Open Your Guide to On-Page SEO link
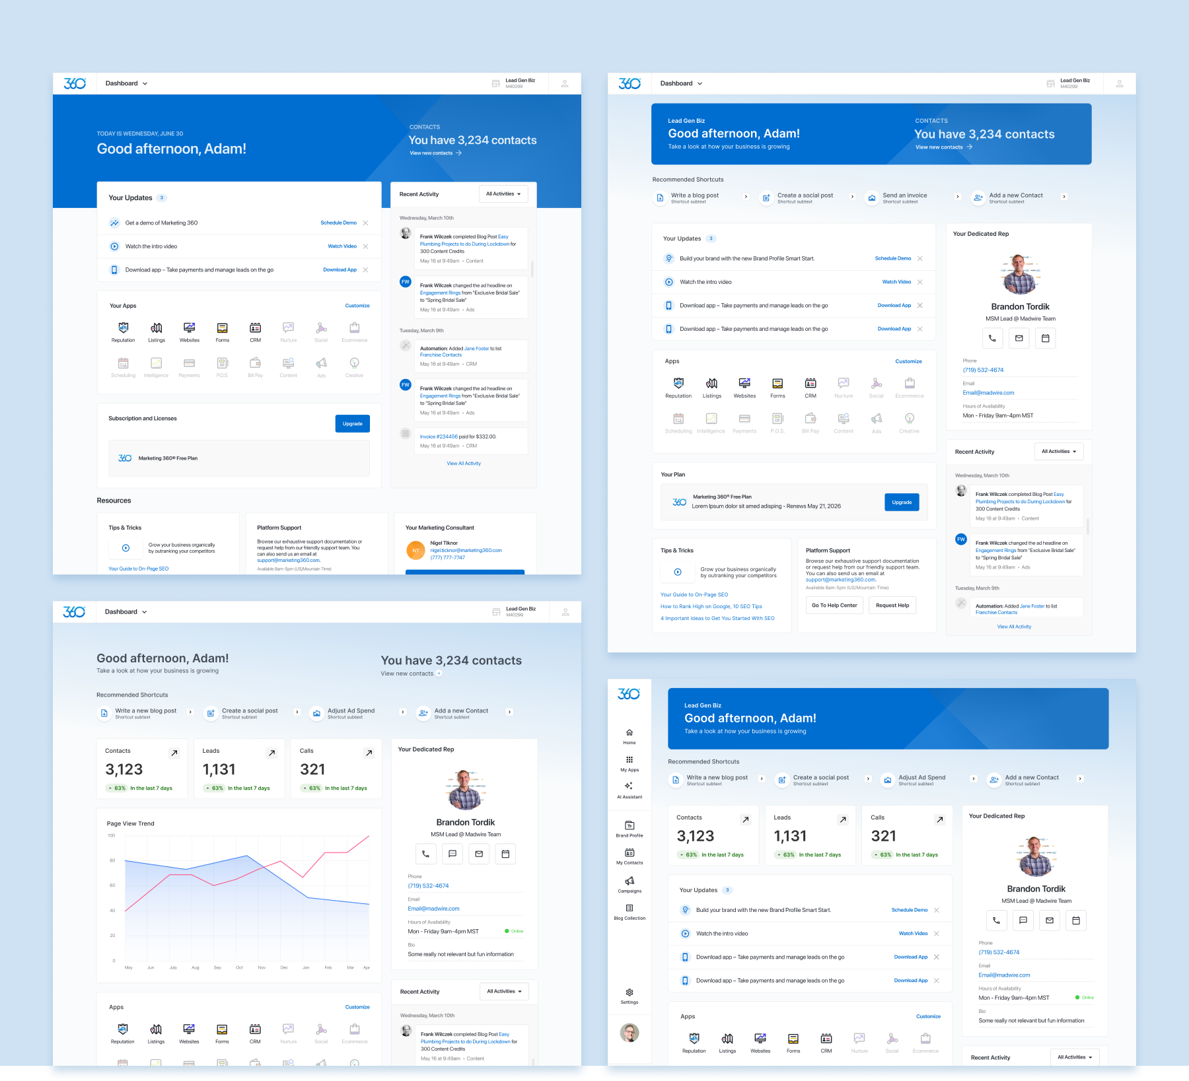 694,594
